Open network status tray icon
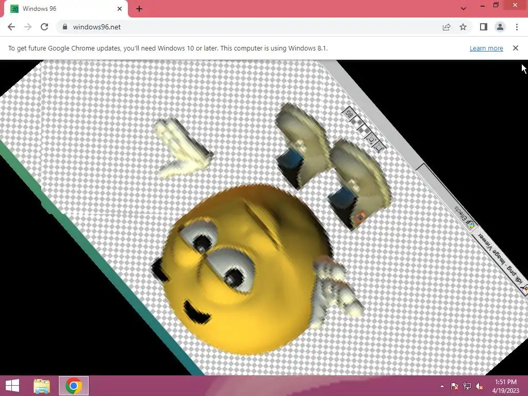The image size is (528, 396). pos(467,386)
